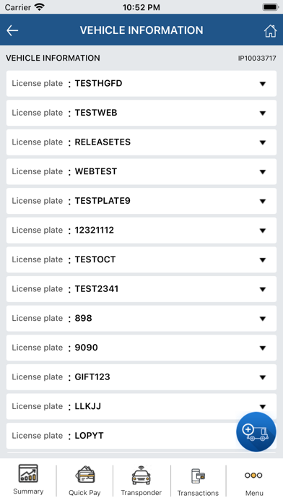
Task: Expand the 12321112 license plate arrow
Action: coord(263,231)
